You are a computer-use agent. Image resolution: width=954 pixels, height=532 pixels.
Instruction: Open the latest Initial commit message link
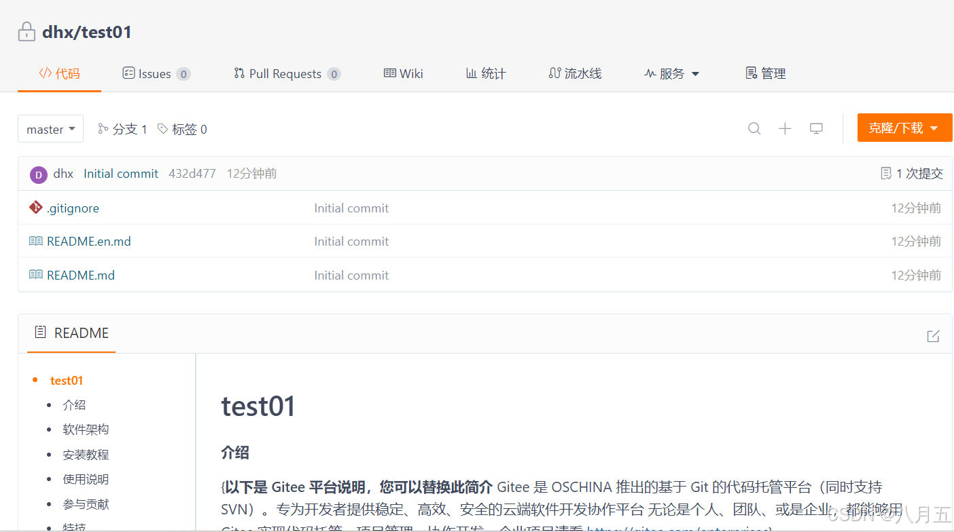[x=121, y=174]
